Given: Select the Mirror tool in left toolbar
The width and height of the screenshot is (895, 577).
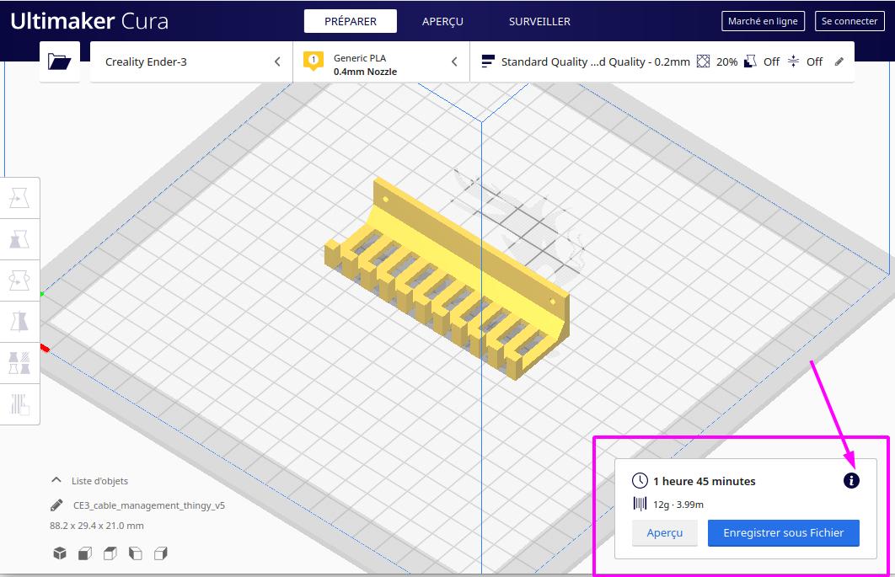Looking at the screenshot, I should 19,322.
